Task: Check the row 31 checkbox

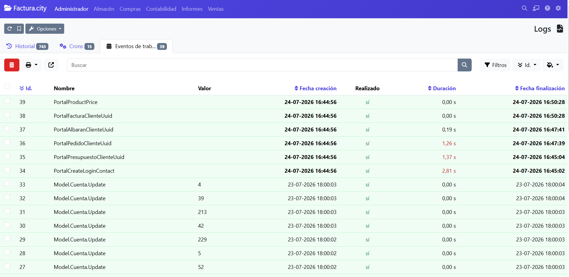Action: [7, 211]
